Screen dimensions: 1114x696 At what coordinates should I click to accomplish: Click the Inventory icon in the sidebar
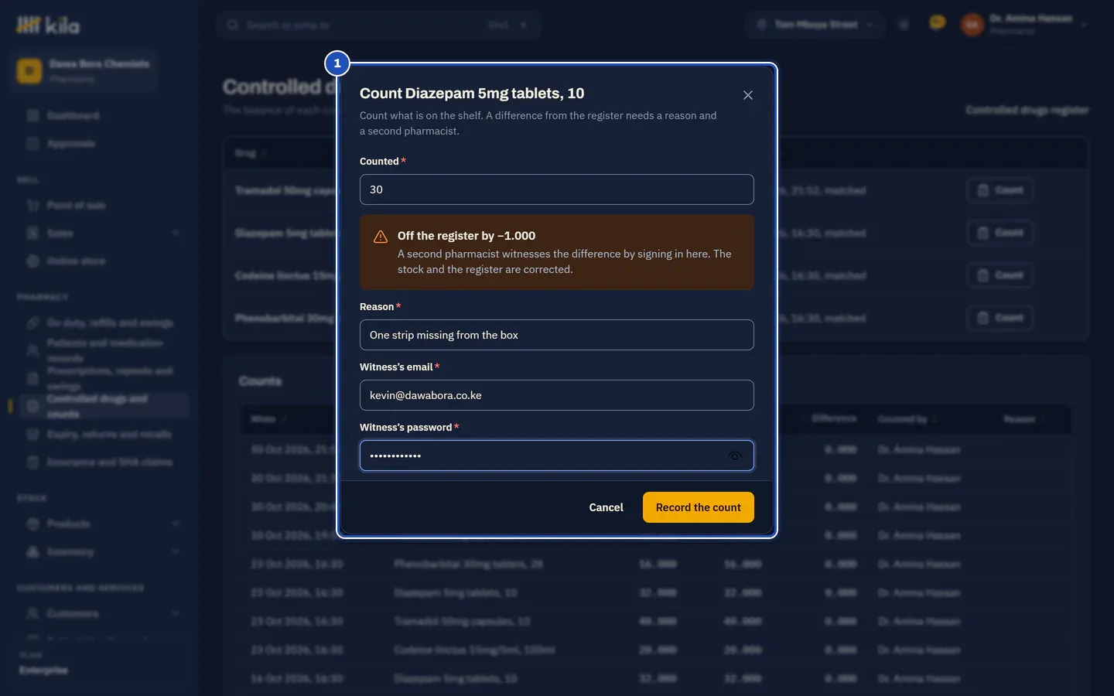click(x=32, y=552)
